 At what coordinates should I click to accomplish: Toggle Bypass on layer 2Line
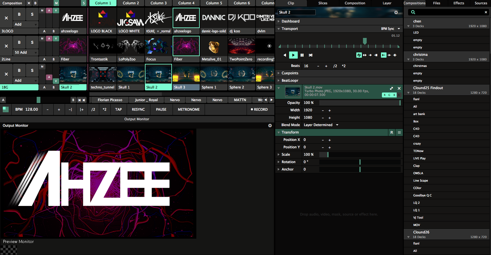click(19, 42)
